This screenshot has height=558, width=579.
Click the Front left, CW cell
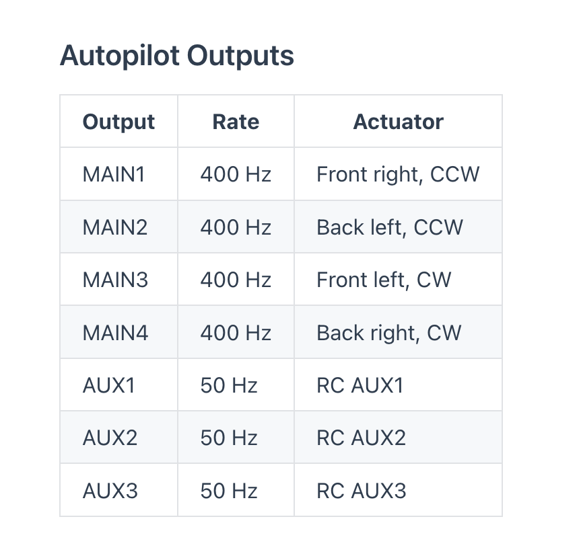(x=384, y=280)
